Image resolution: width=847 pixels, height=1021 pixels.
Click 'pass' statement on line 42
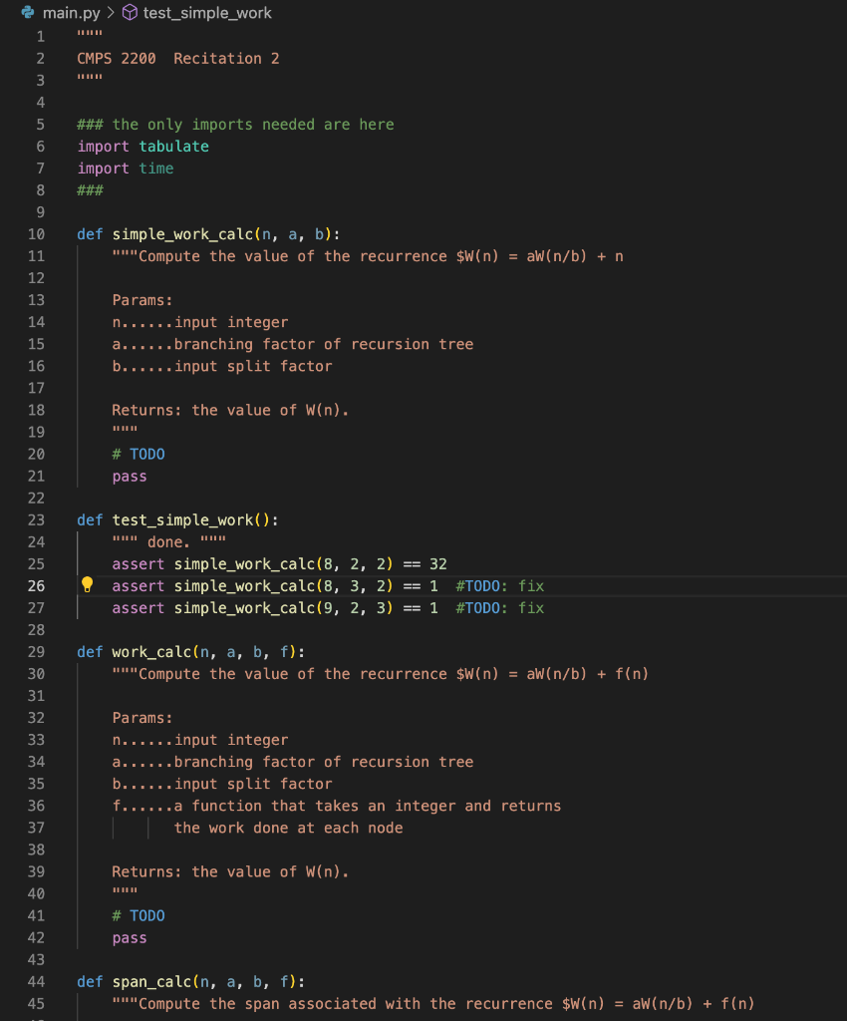130,938
